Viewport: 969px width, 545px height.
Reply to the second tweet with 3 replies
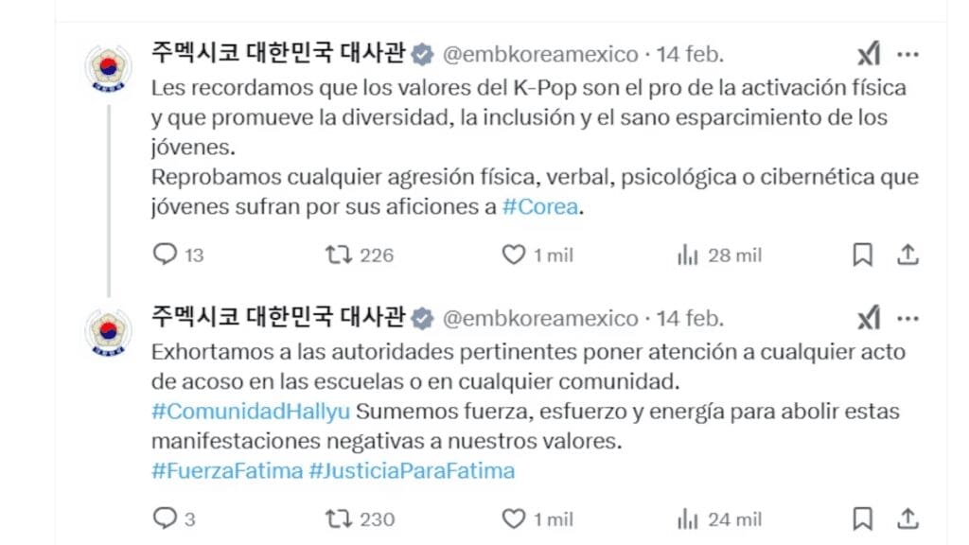(166, 519)
